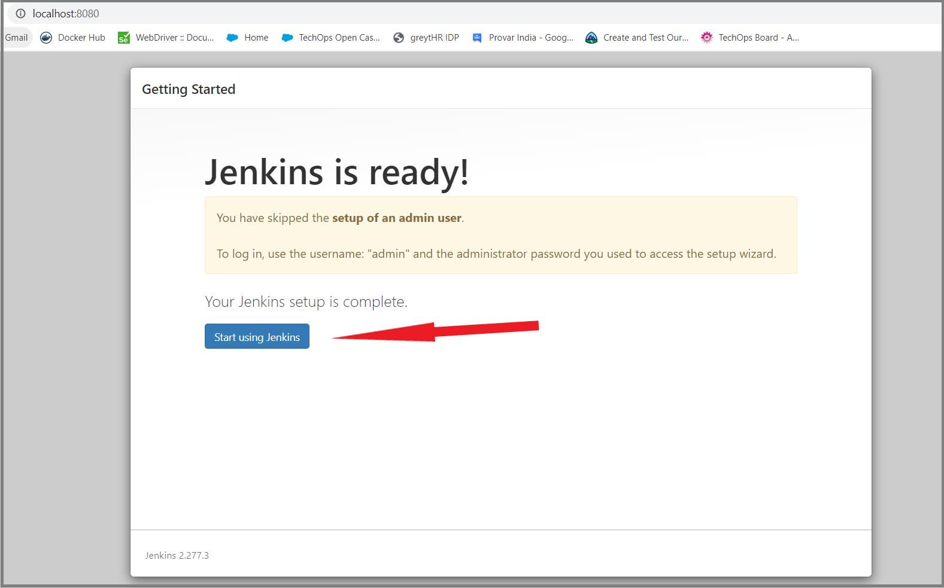Click the Getting Started header text

pyautogui.click(x=189, y=89)
